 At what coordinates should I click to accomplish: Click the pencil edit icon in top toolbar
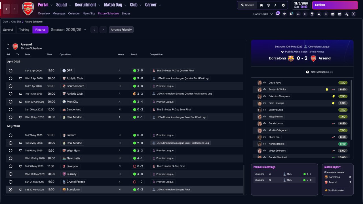pyautogui.click(x=275, y=5)
